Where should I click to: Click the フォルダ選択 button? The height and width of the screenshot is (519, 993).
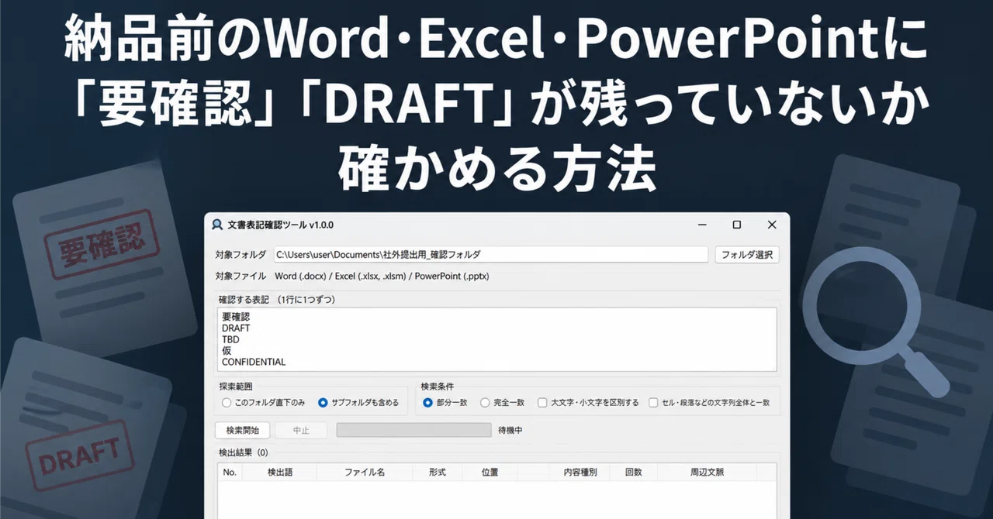pos(747,254)
